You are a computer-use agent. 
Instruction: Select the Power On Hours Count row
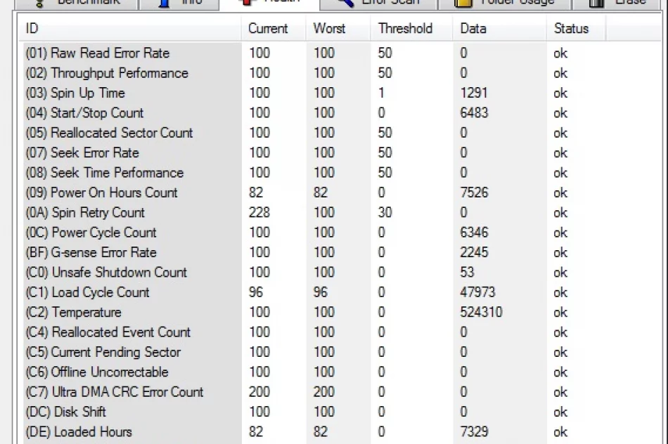pyautogui.click(x=101, y=192)
